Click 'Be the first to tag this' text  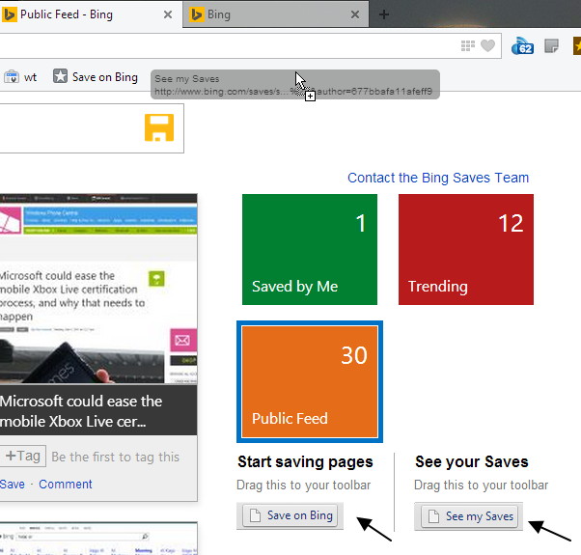point(115,457)
